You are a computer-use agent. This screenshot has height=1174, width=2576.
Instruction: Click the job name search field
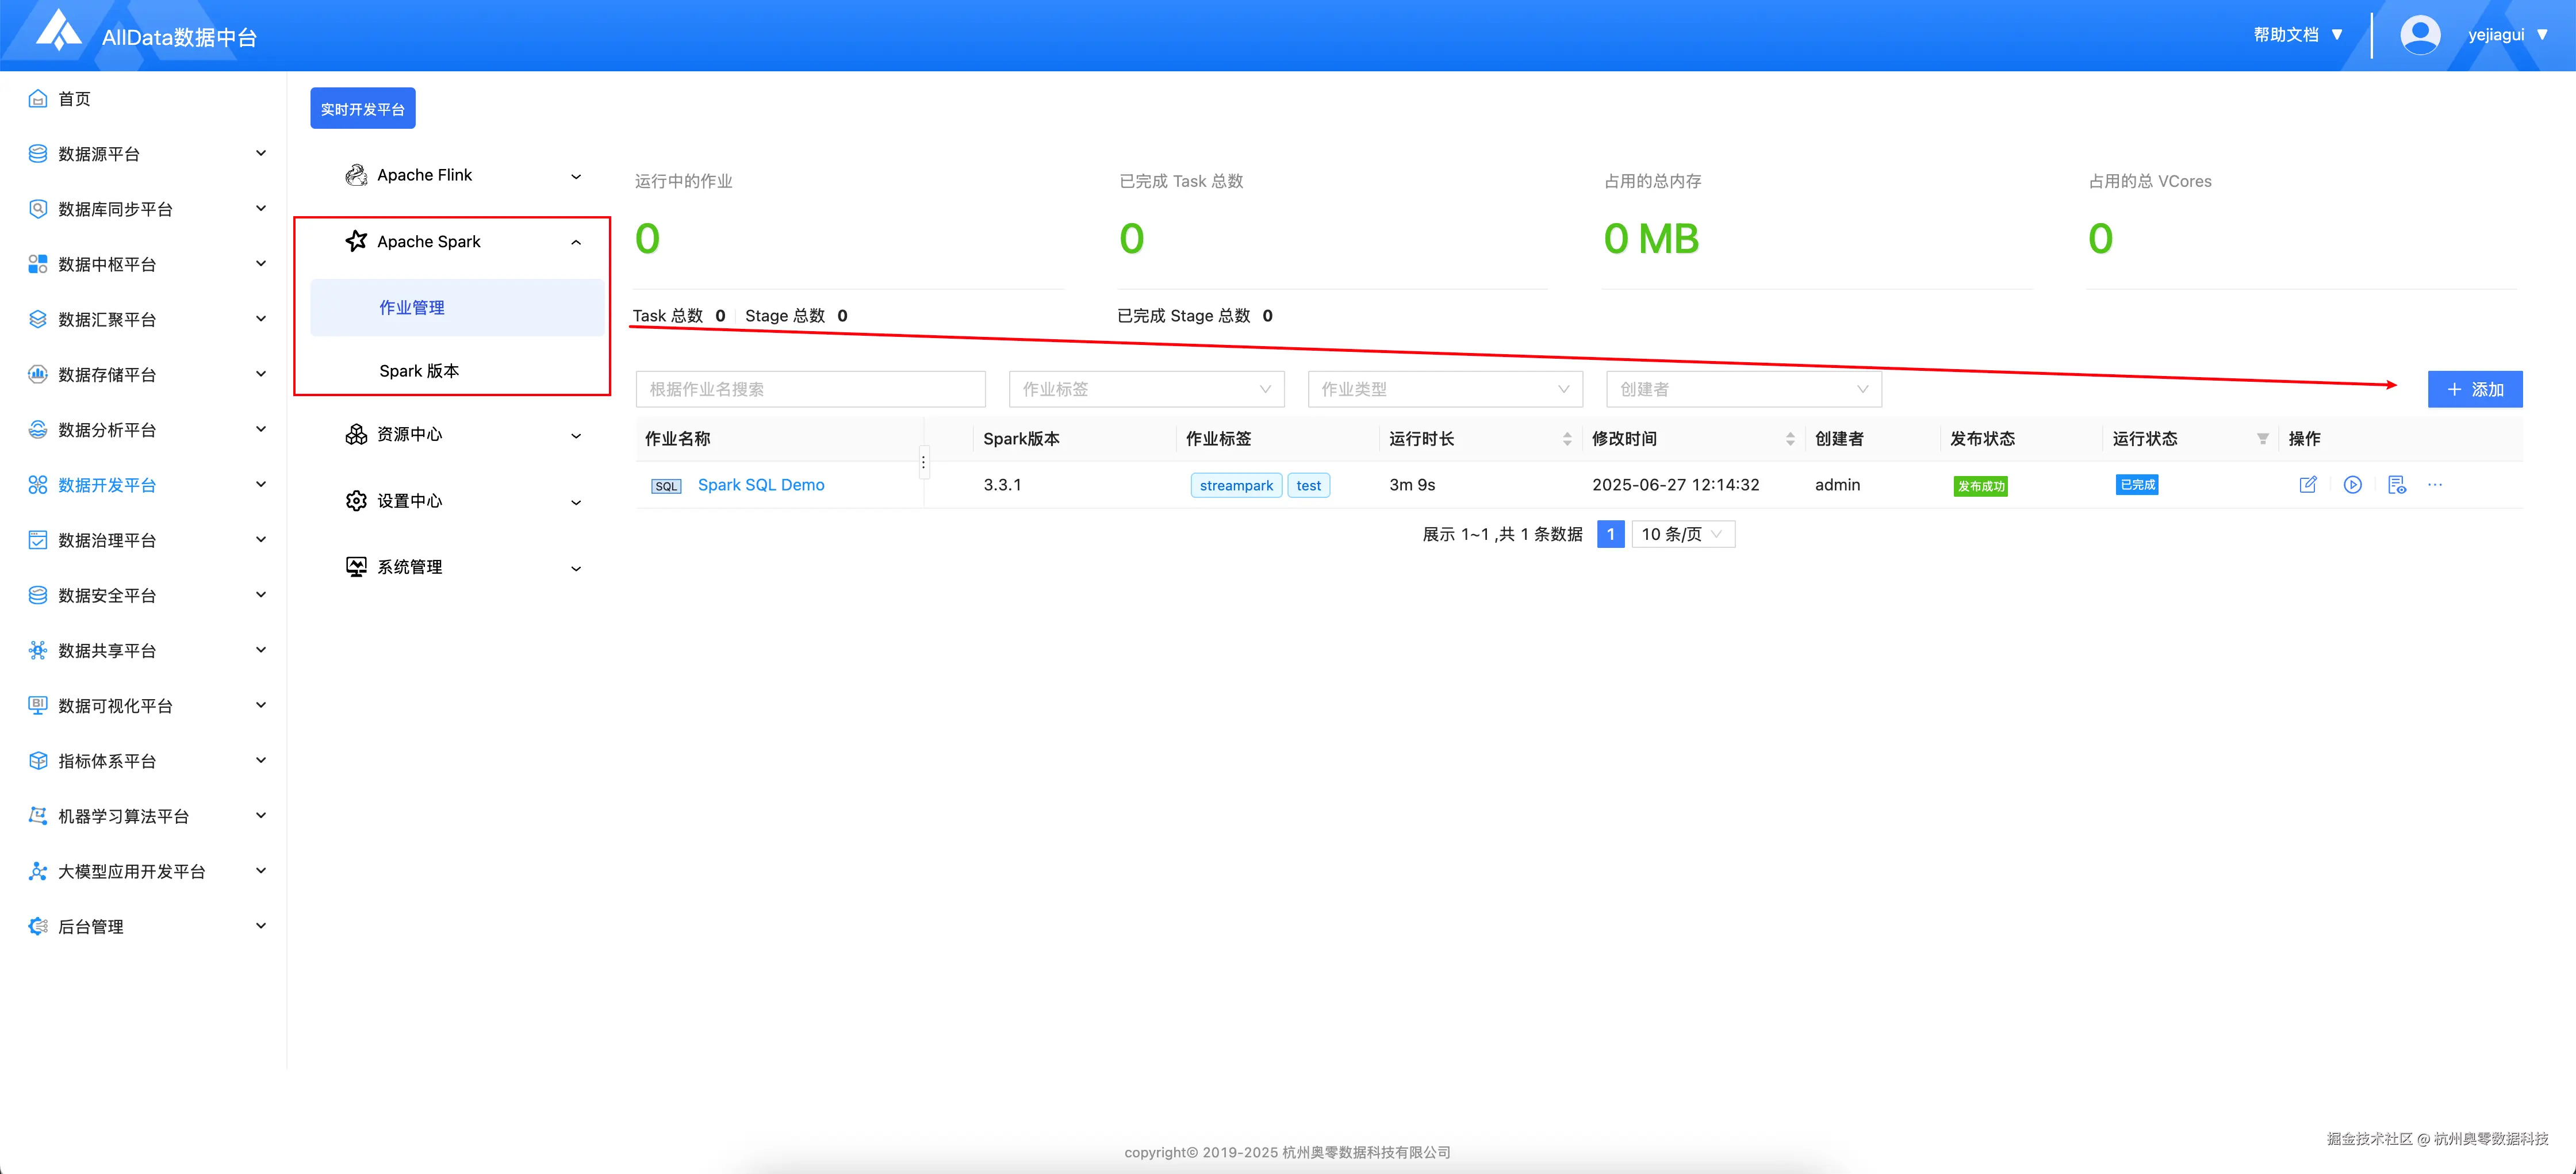click(x=810, y=389)
